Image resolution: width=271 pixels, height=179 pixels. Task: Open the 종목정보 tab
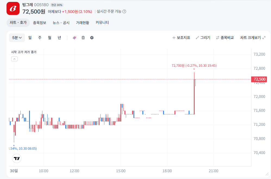tap(40, 23)
